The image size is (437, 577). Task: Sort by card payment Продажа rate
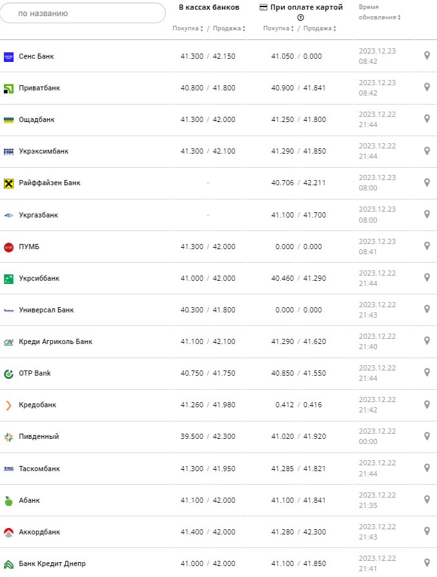tap(320, 28)
